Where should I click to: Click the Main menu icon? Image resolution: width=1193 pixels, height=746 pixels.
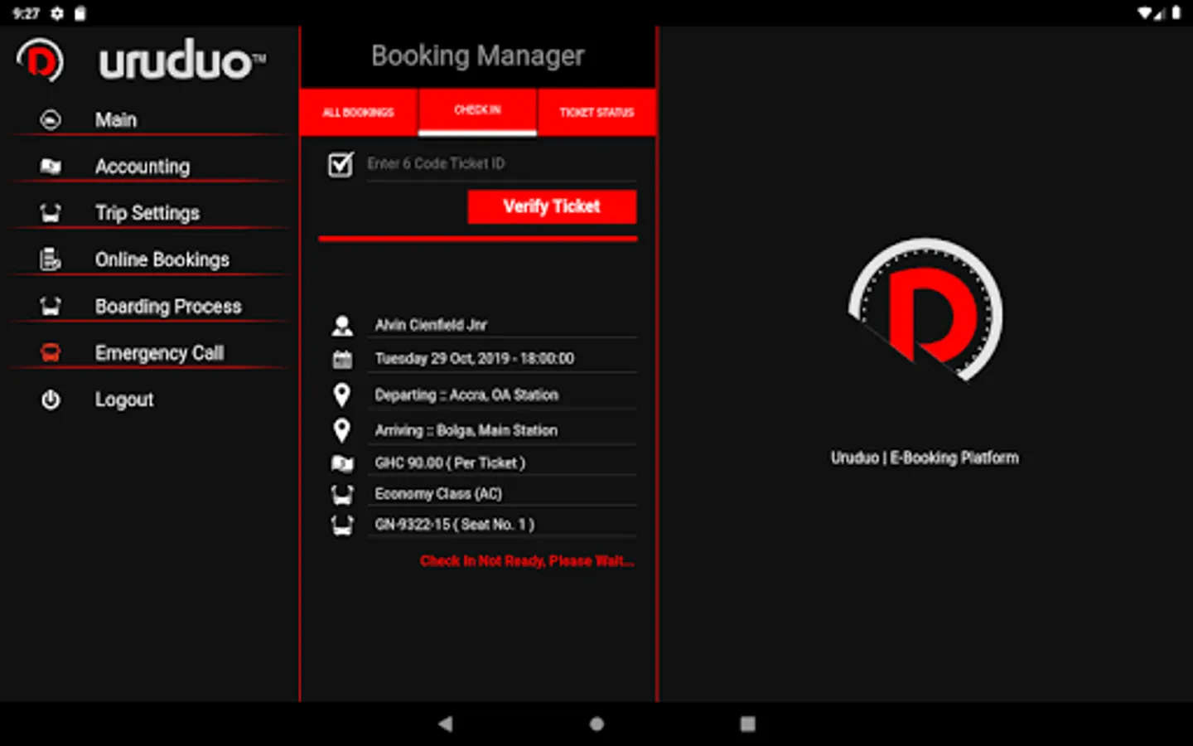(51, 120)
